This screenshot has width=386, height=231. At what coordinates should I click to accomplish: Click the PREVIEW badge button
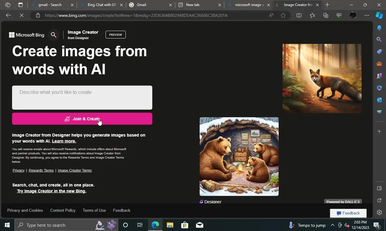115,35
